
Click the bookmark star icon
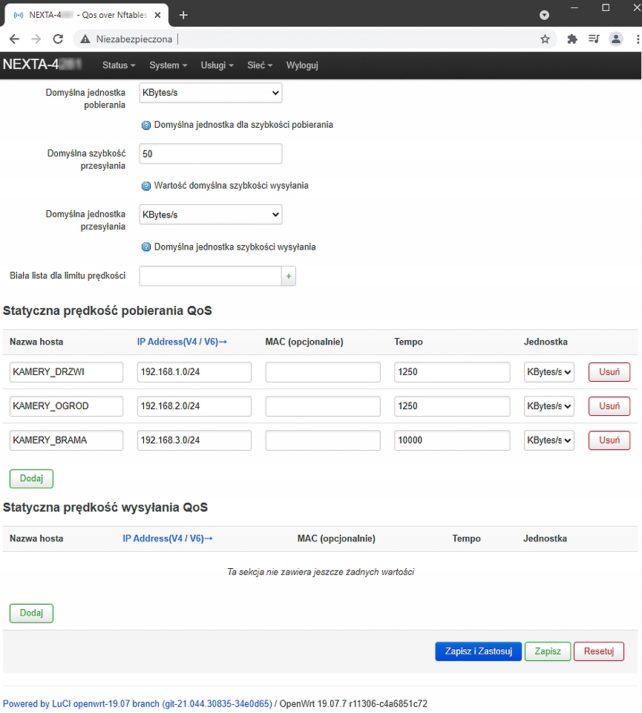545,39
